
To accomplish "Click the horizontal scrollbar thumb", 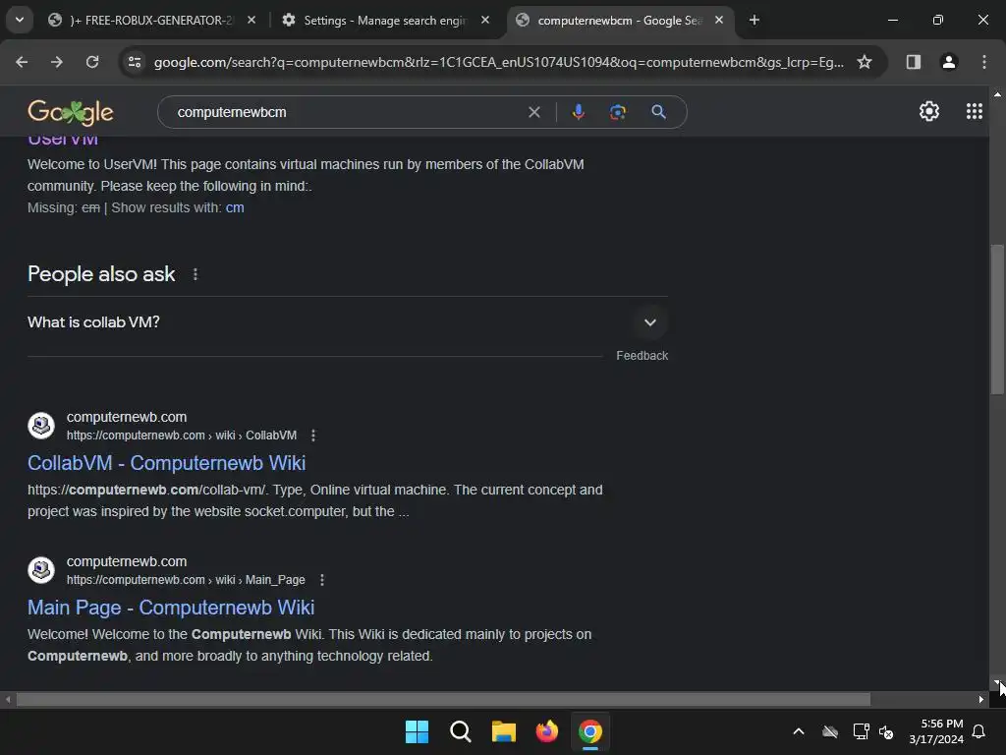I will 443,699.
